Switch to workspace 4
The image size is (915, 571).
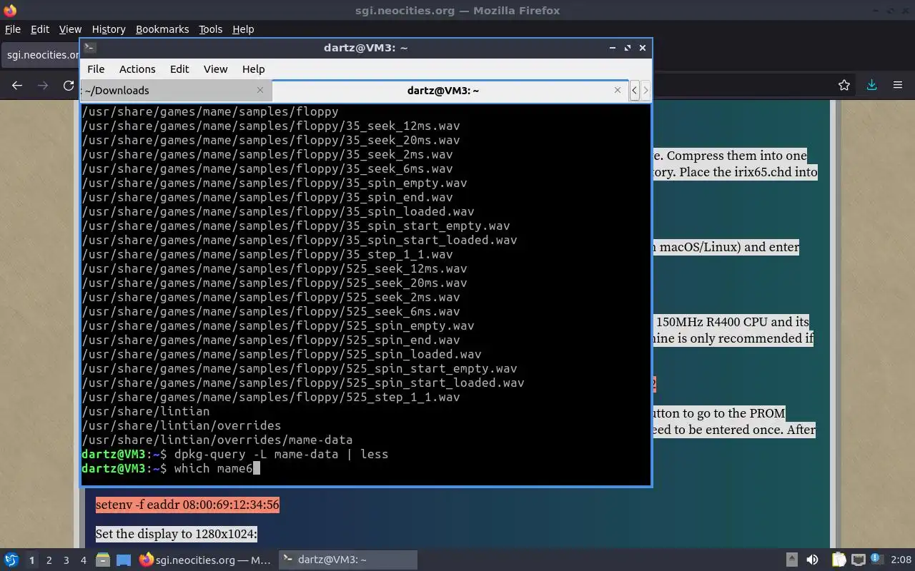pos(84,560)
